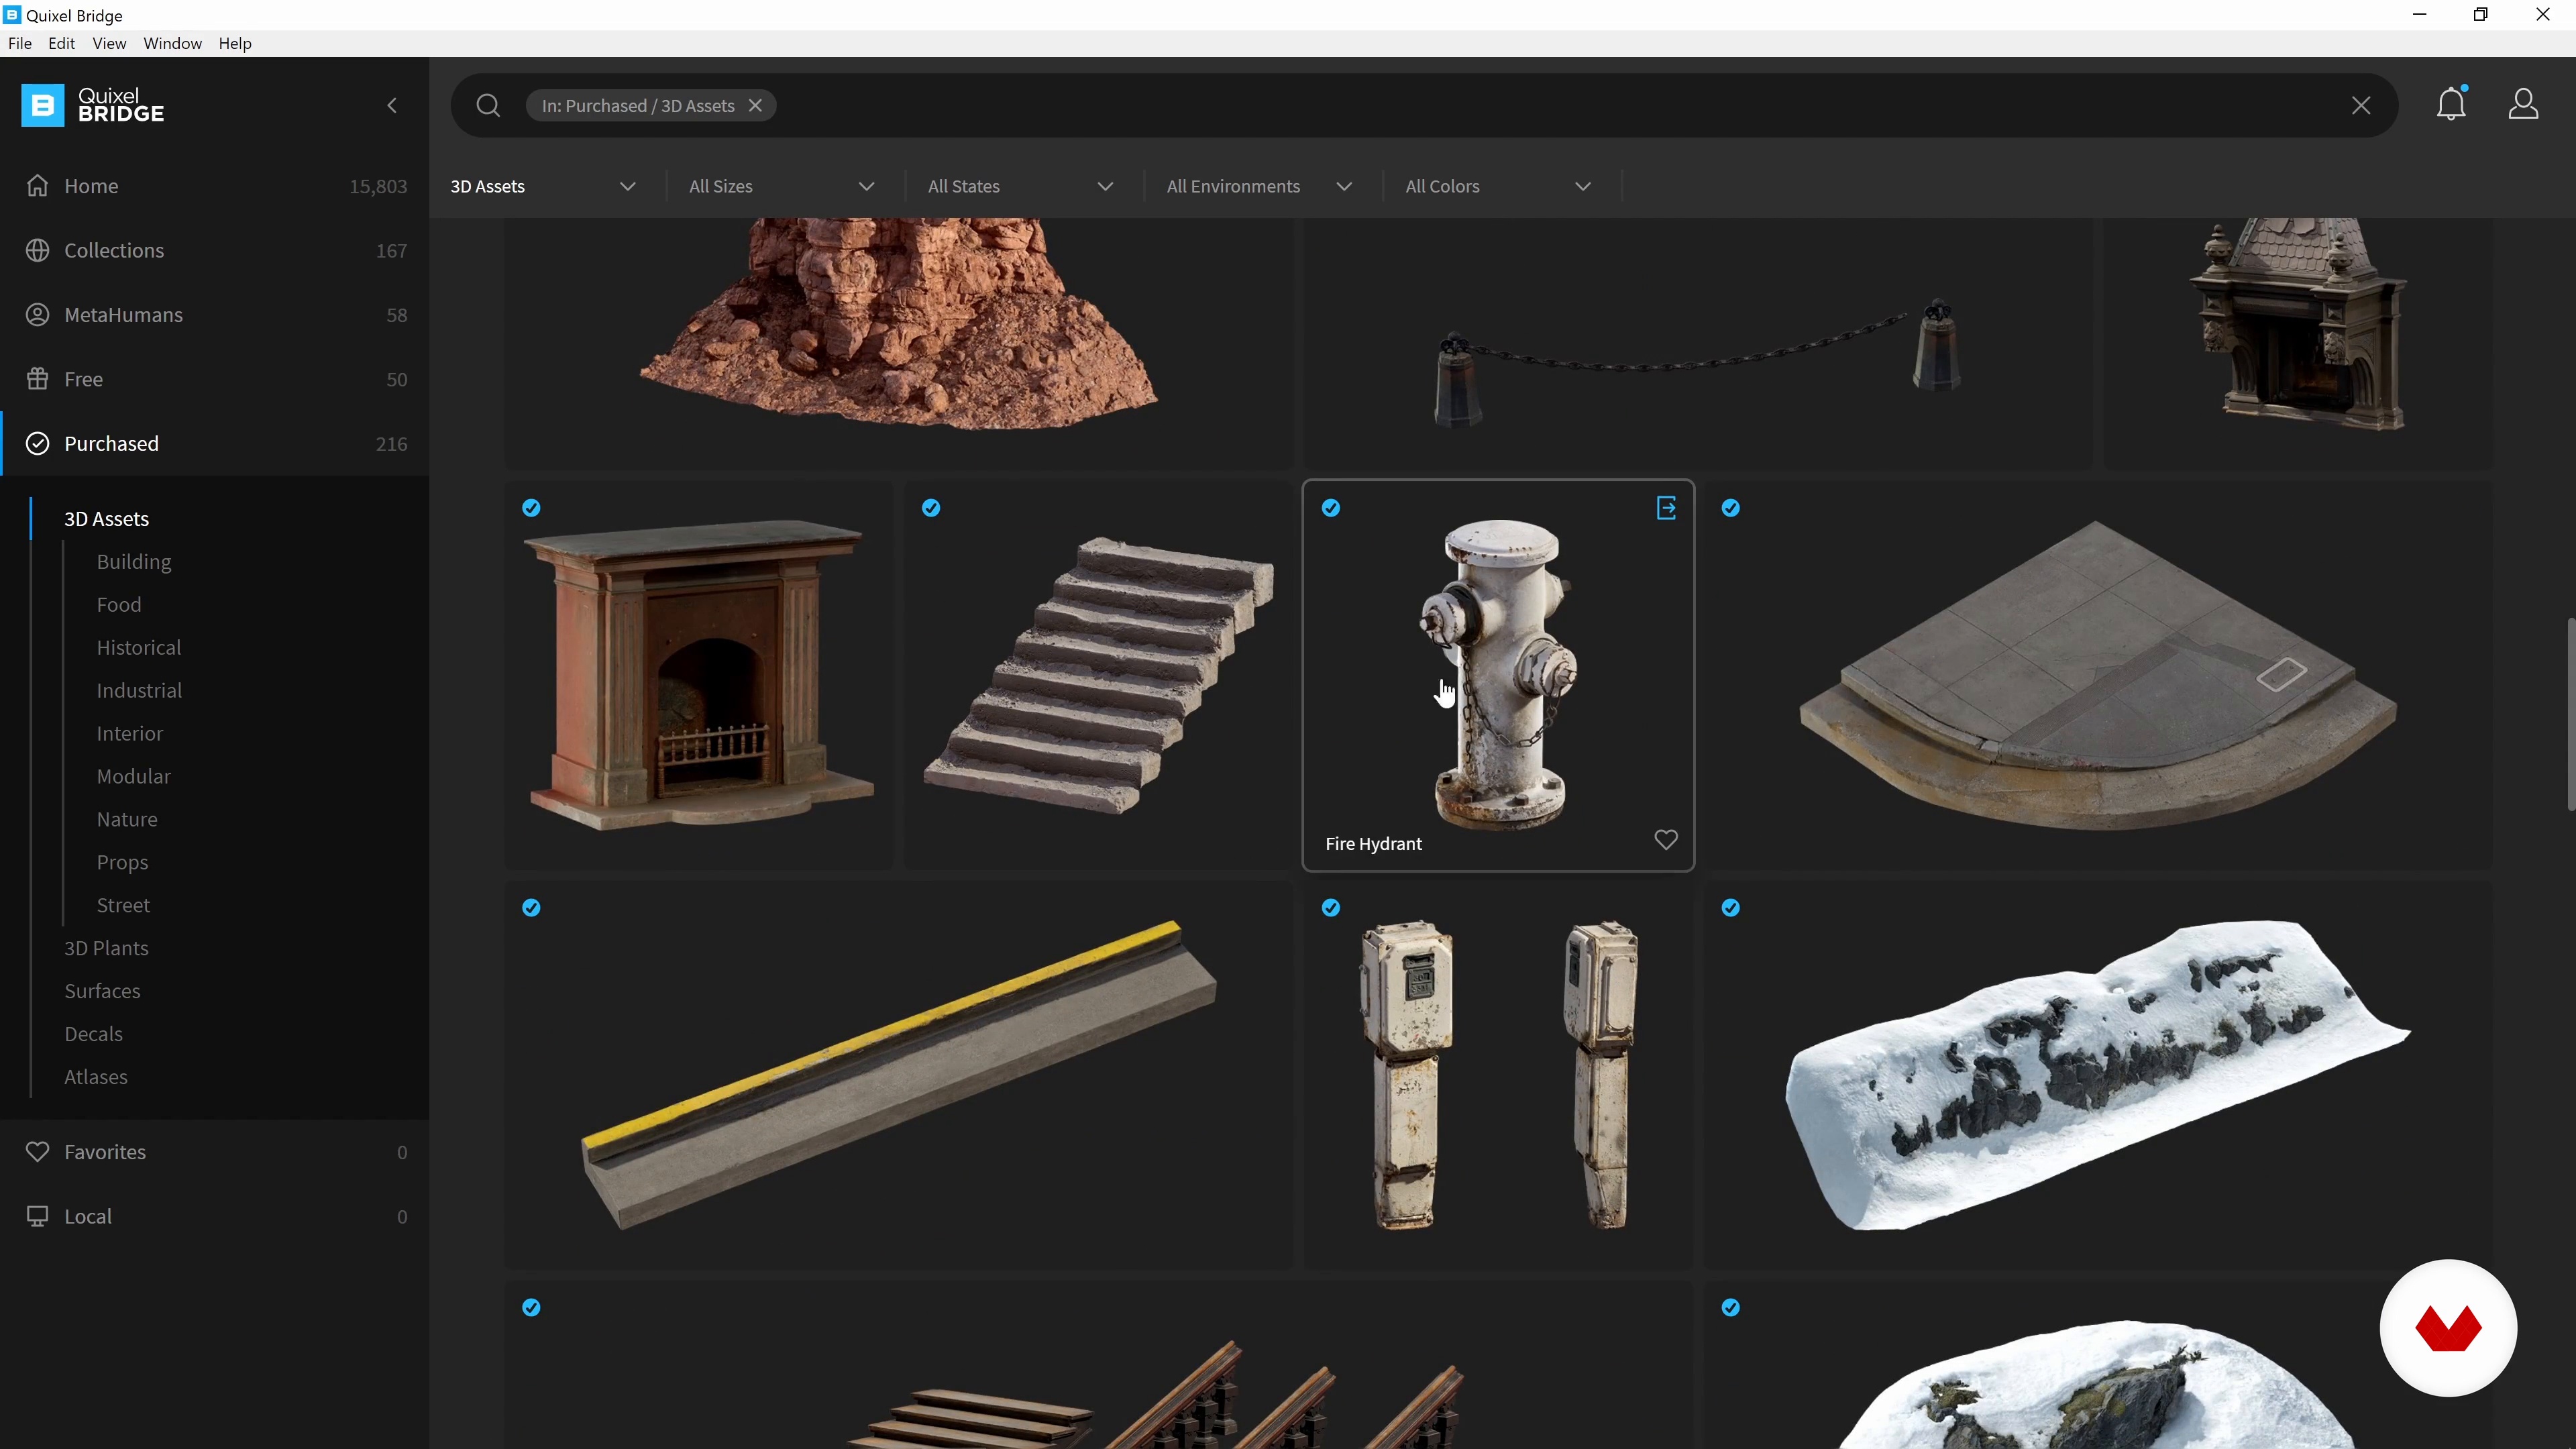Screen dimensions: 2576x1449
Task: Select the Building subcategory
Action: tap(134, 561)
